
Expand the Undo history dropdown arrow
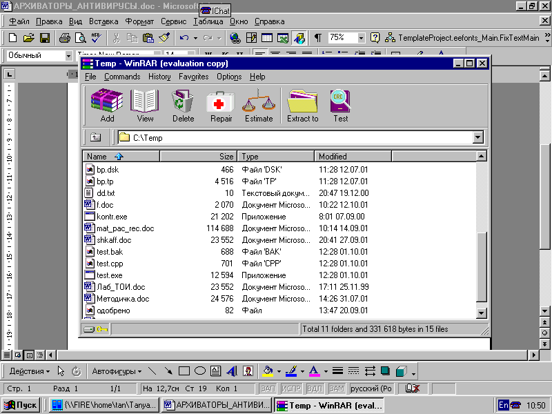click(x=195, y=38)
